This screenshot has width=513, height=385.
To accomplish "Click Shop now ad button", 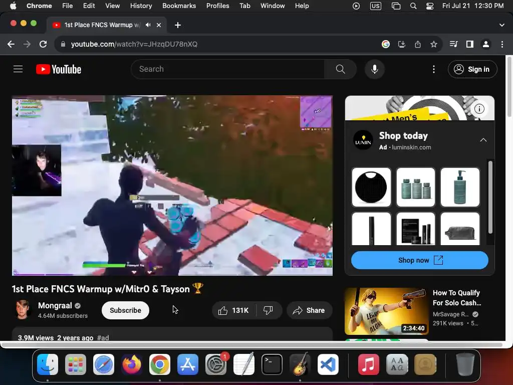I will [420, 260].
